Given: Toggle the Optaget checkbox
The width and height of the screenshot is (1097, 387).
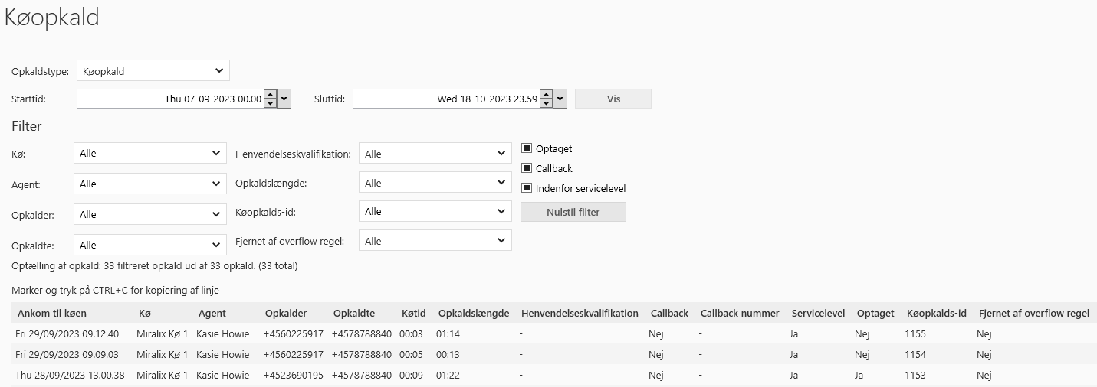Looking at the screenshot, I should [x=527, y=148].
